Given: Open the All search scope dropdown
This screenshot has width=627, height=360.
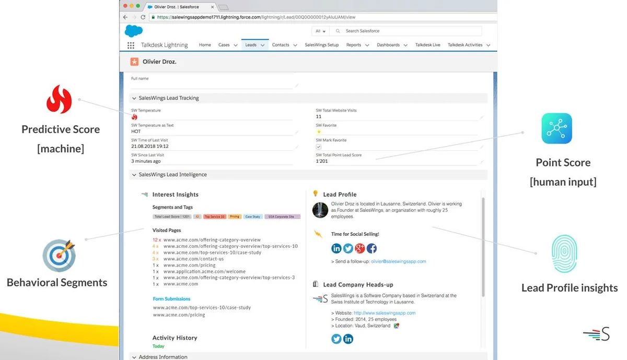Looking at the screenshot, I should tap(321, 31).
